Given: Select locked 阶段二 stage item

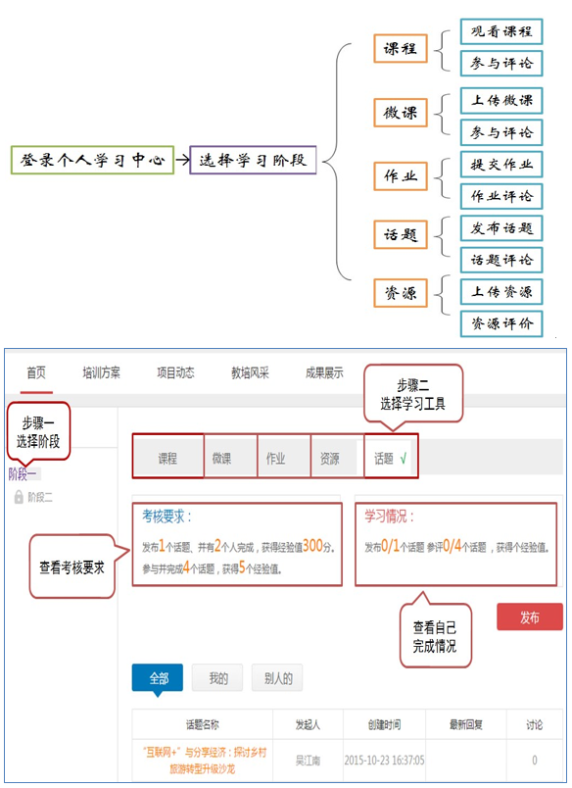Looking at the screenshot, I should click(x=40, y=498).
